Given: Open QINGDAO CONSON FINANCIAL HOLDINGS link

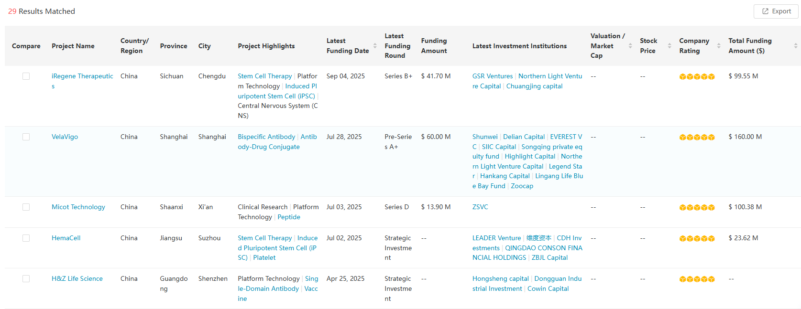Looking at the screenshot, I should click(x=527, y=253).
